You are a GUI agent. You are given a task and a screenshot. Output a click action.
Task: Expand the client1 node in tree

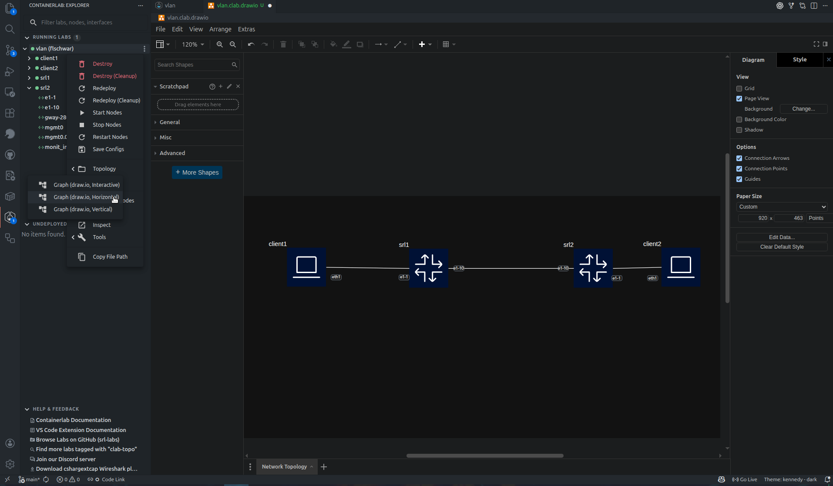29,58
